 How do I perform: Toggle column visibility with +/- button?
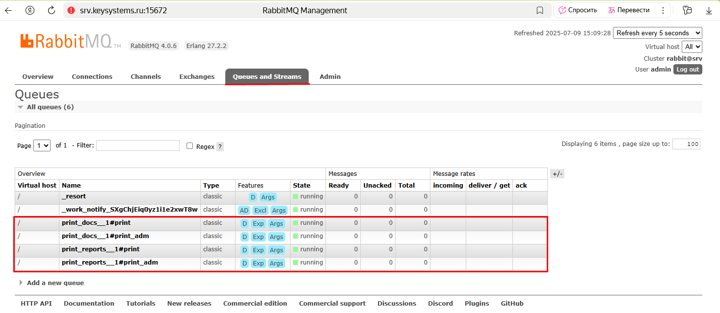click(558, 174)
